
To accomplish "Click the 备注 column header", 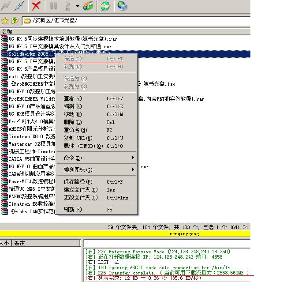I will tap(46, 243).
